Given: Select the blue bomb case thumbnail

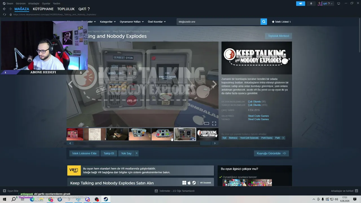Looking at the screenshot, I should tap(140, 134).
